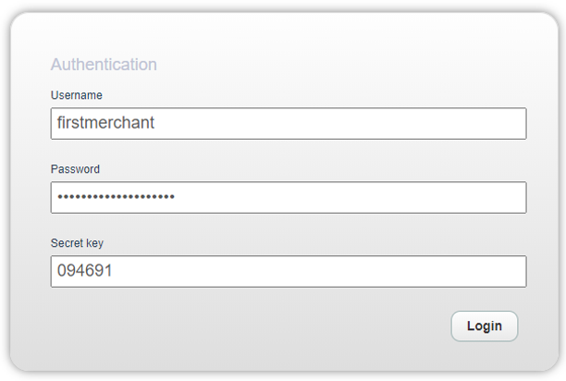Click empty space inside the Password box
This screenshot has width=566, height=381.
click(x=370, y=197)
